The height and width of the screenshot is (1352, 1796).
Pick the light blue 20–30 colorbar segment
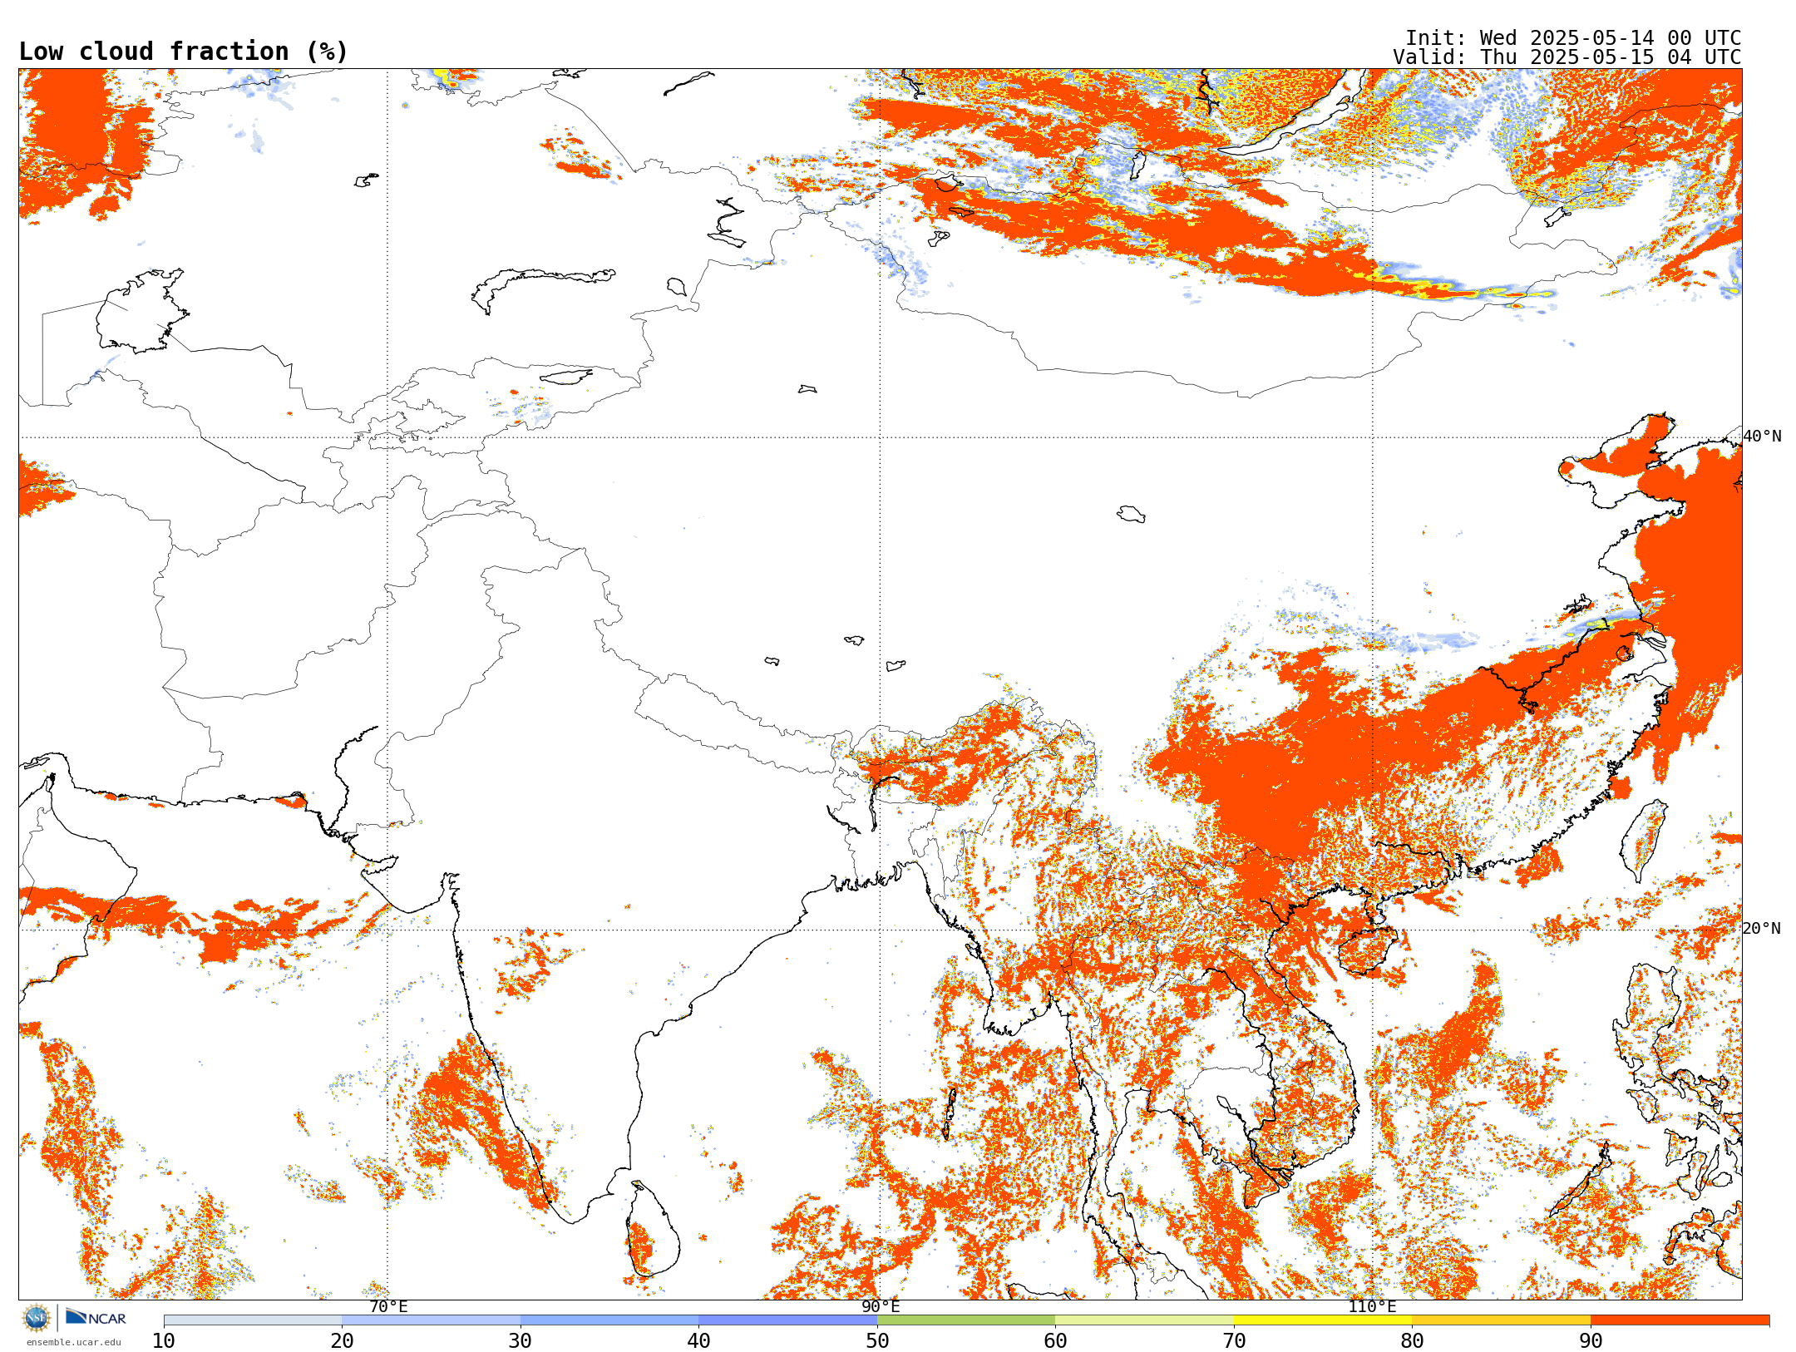click(431, 1320)
